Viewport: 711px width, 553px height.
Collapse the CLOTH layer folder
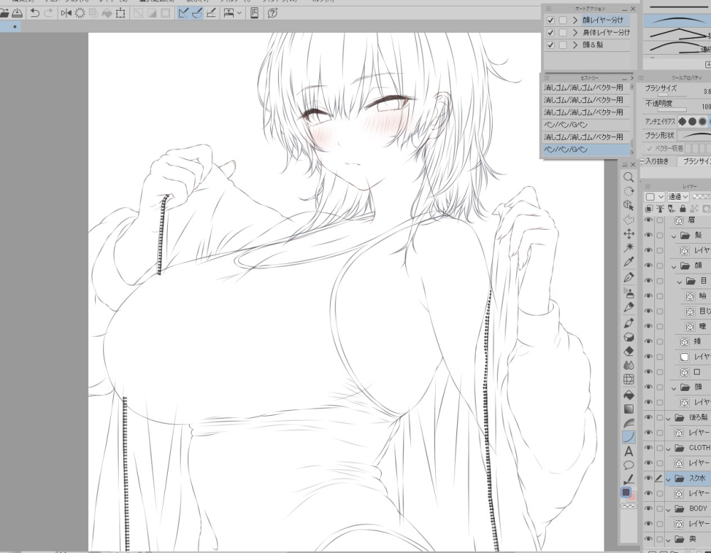click(x=667, y=448)
